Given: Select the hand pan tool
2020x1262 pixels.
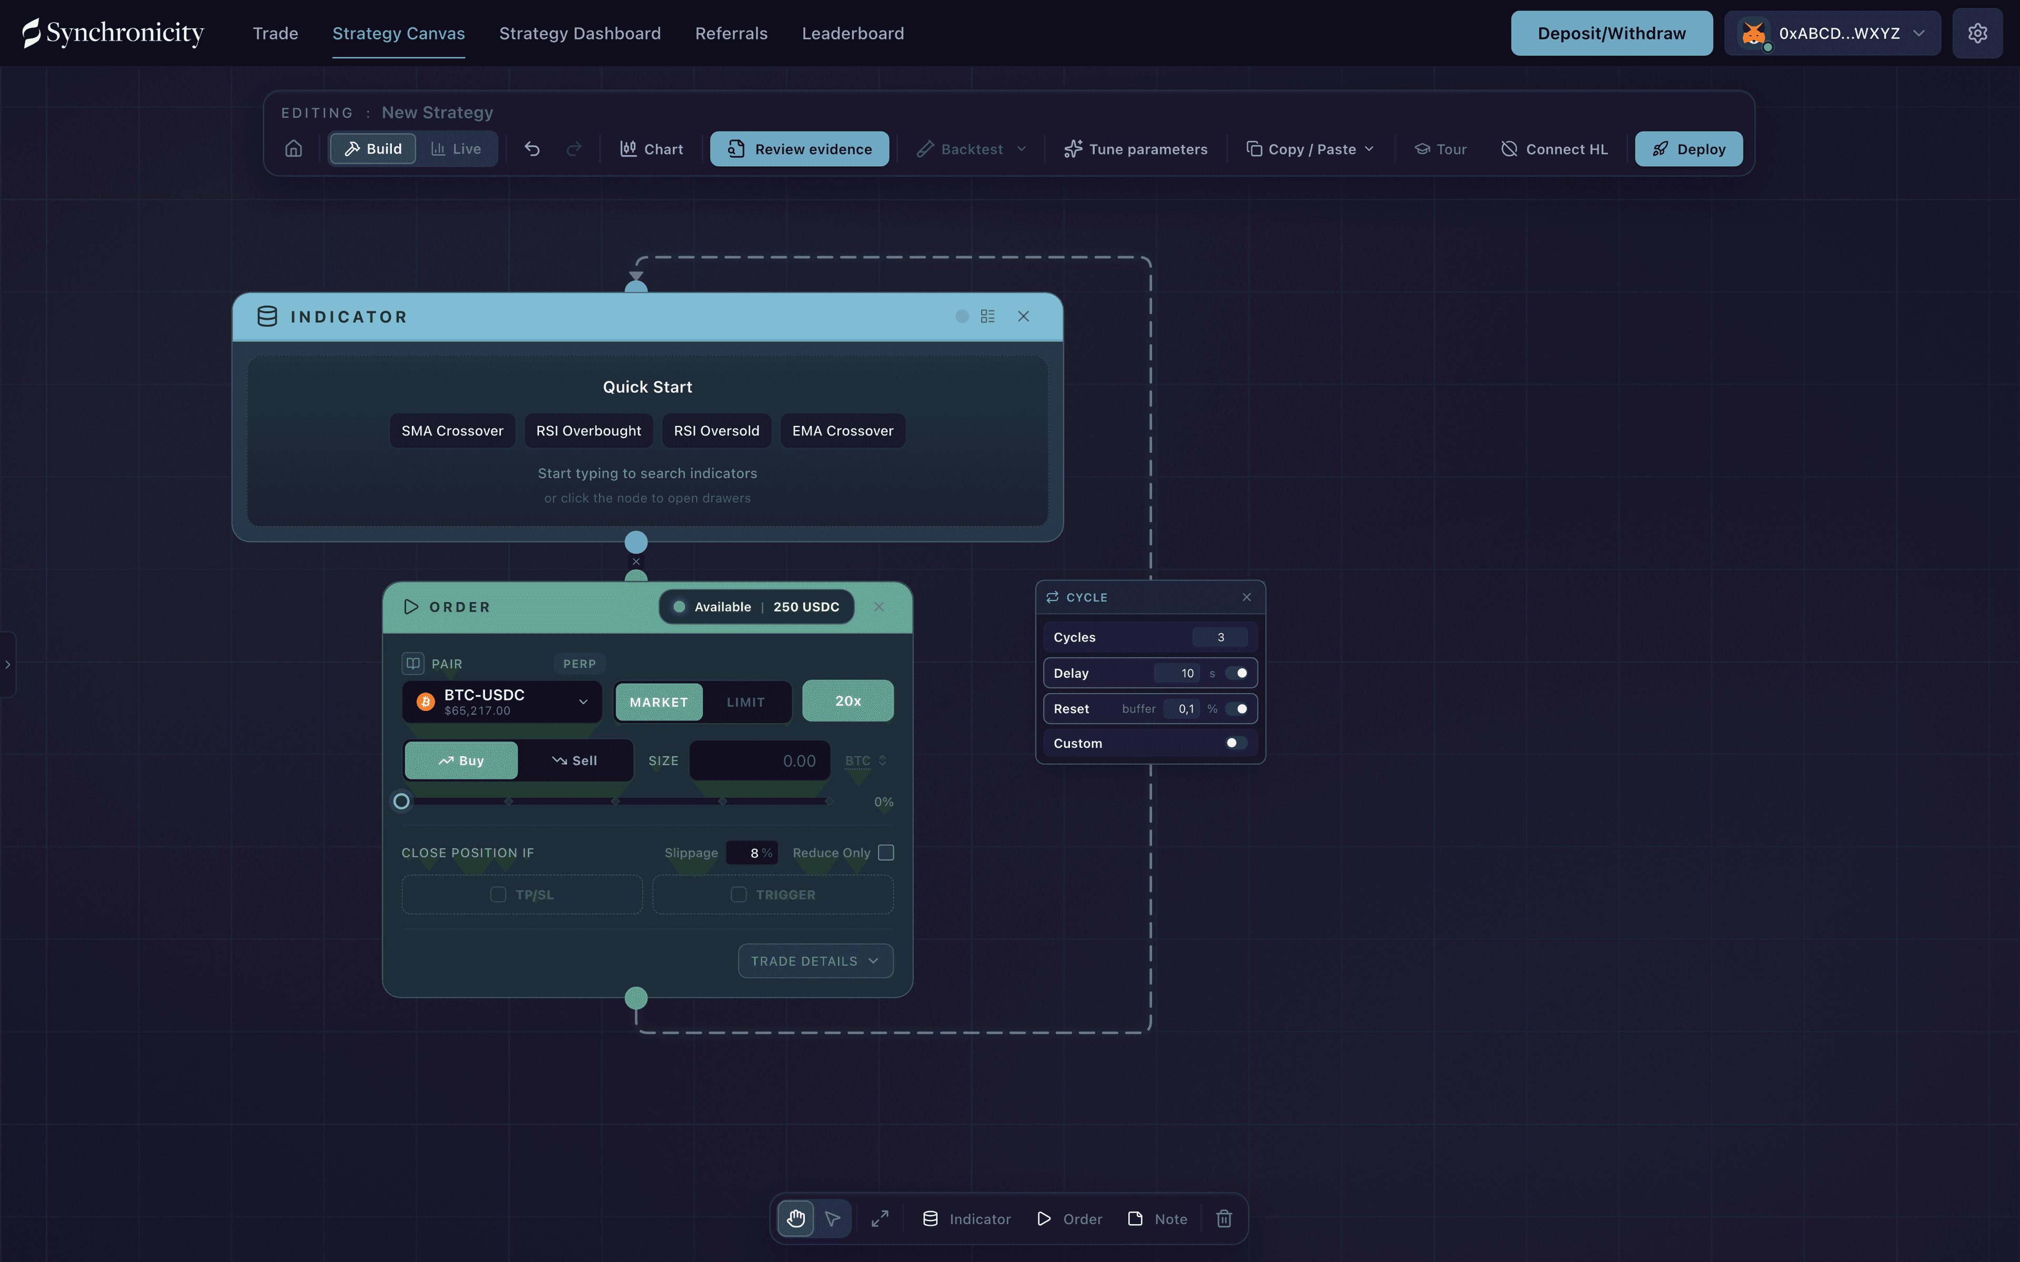Looking at the screenshot, I should (x=795, y=1218).
